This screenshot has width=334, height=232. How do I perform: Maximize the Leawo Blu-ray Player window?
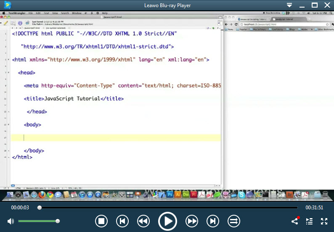coord(314,5)
